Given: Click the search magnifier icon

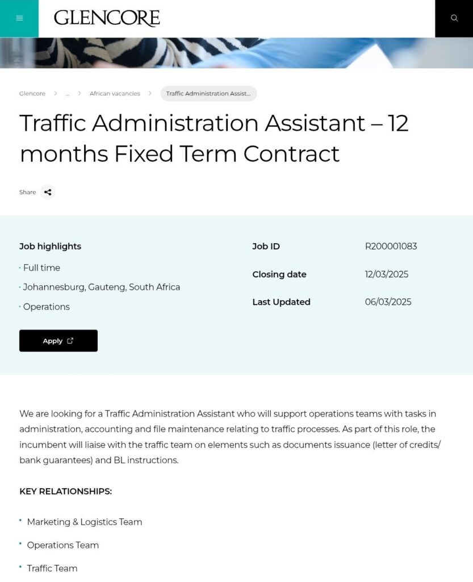Looking at the screenshot, I should 454,18.
